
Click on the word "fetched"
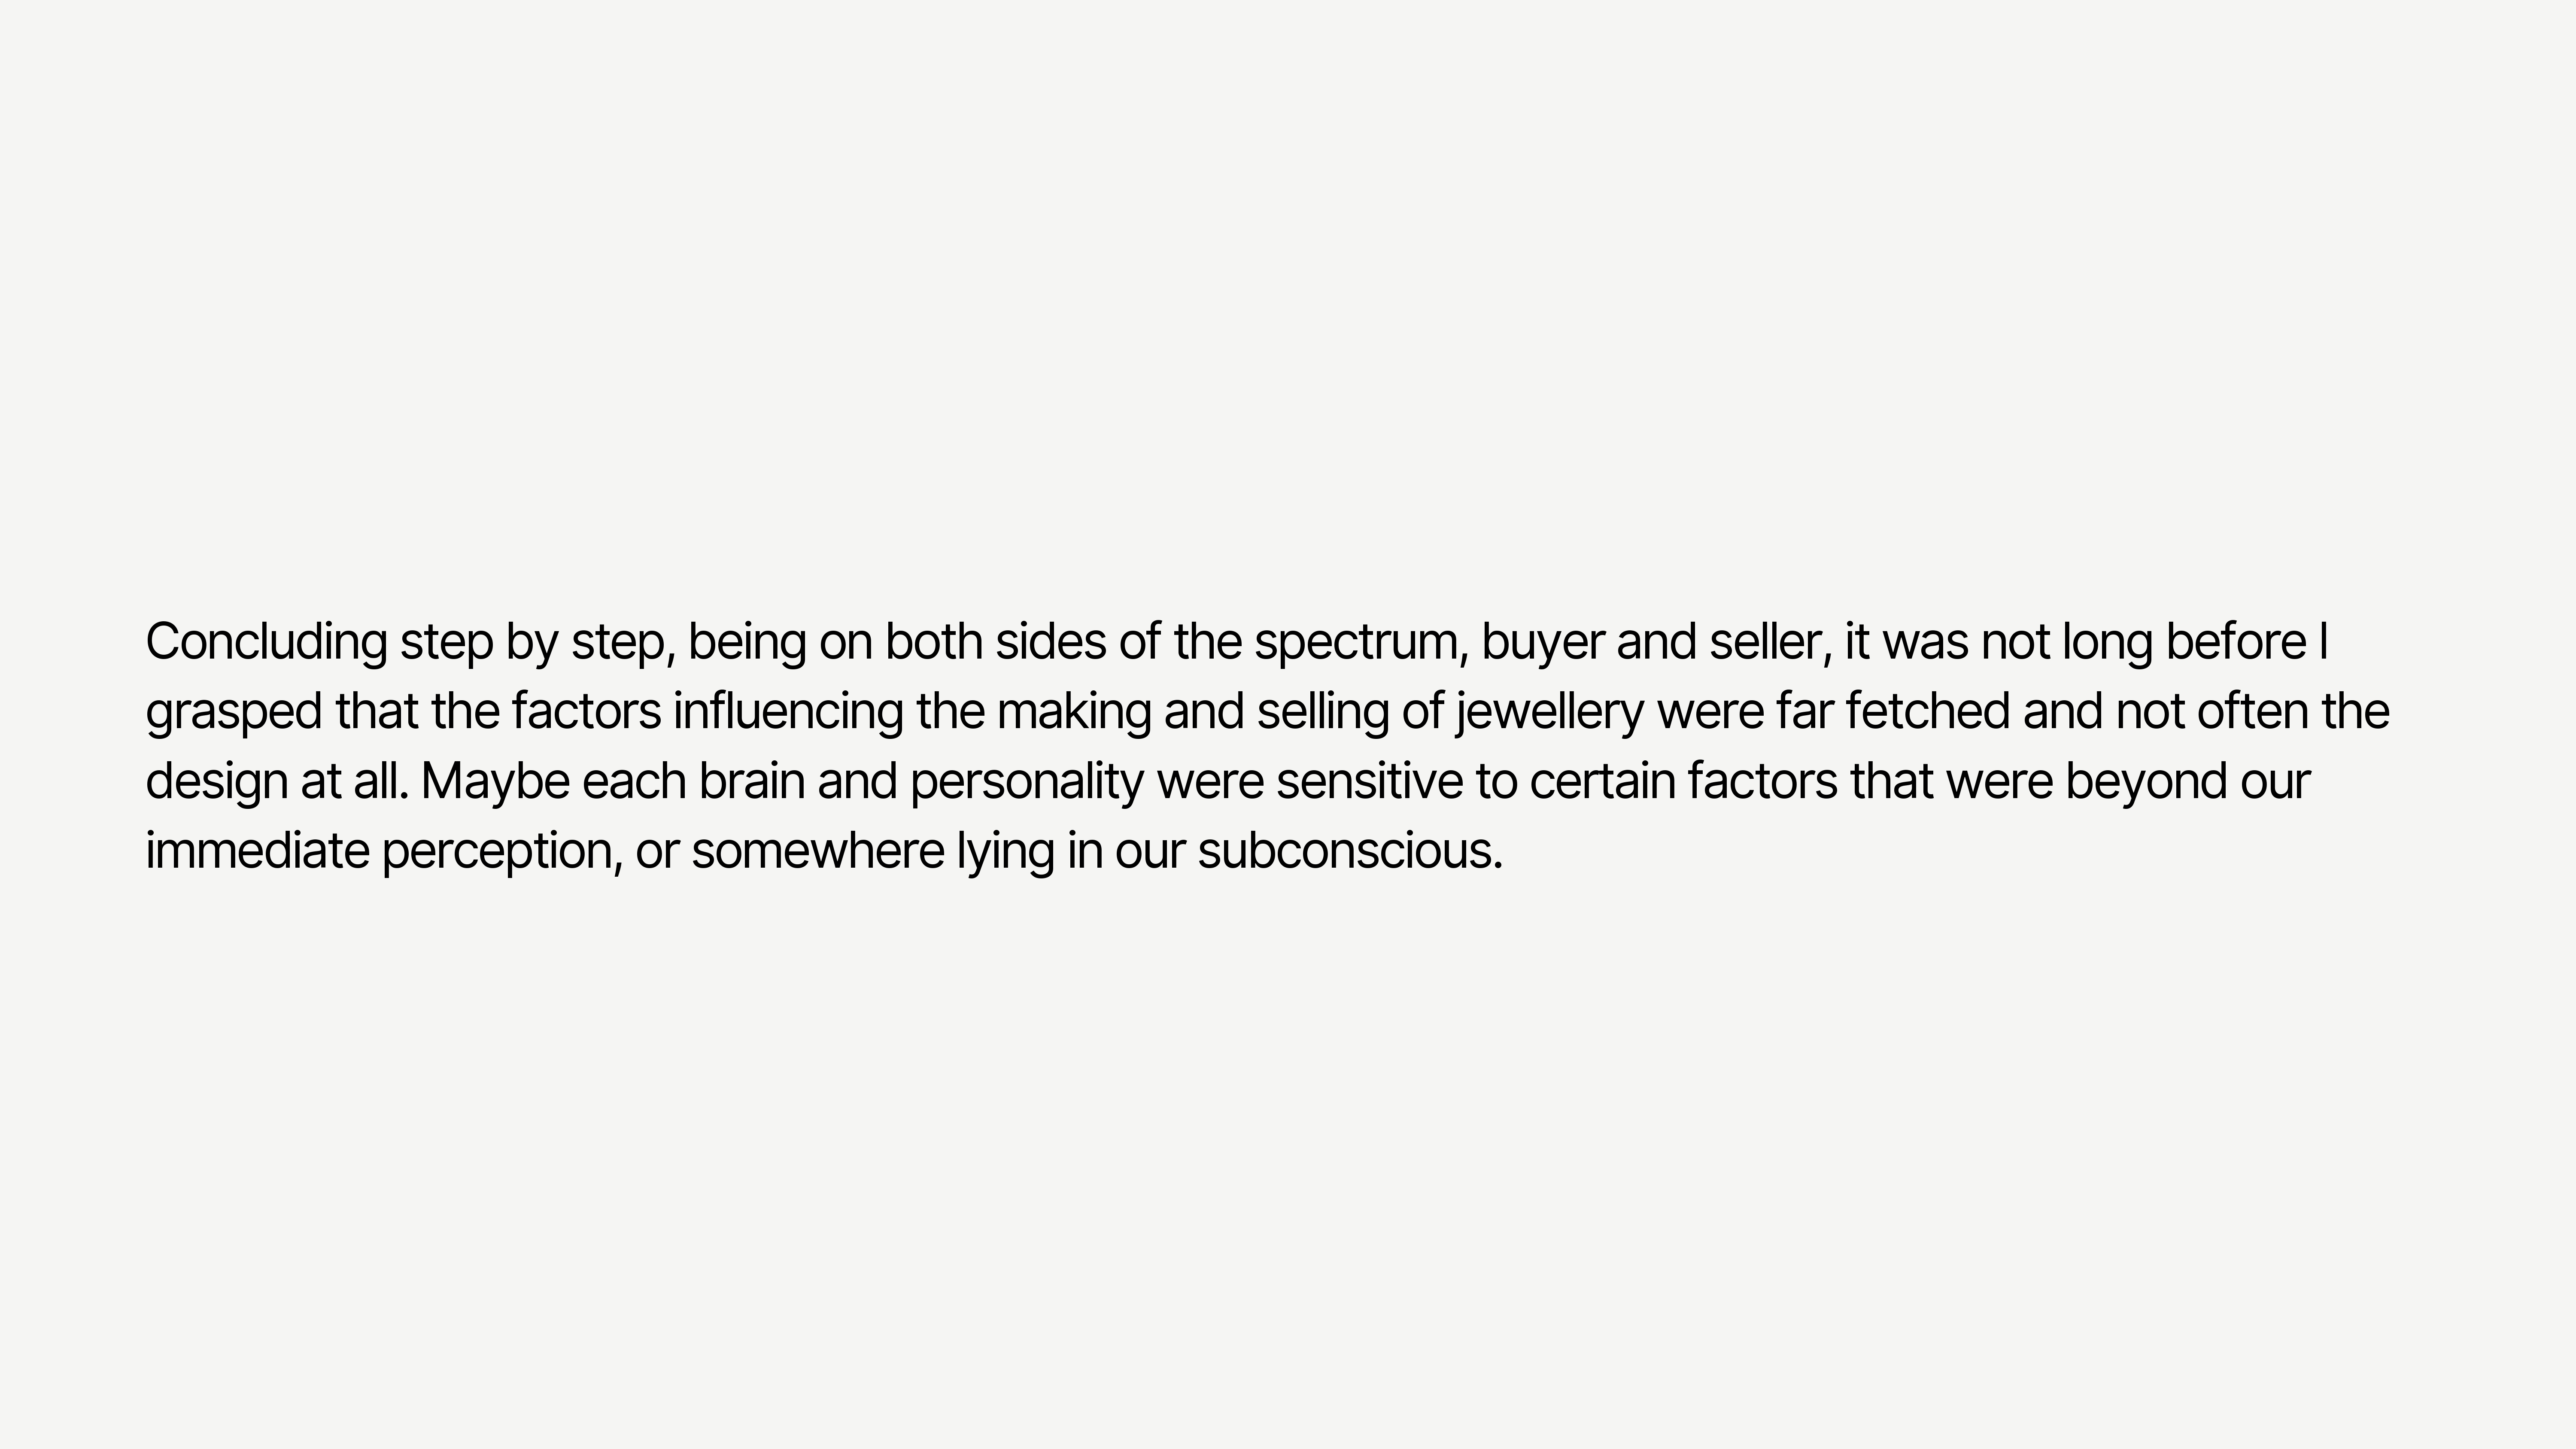click(1927, 712)
